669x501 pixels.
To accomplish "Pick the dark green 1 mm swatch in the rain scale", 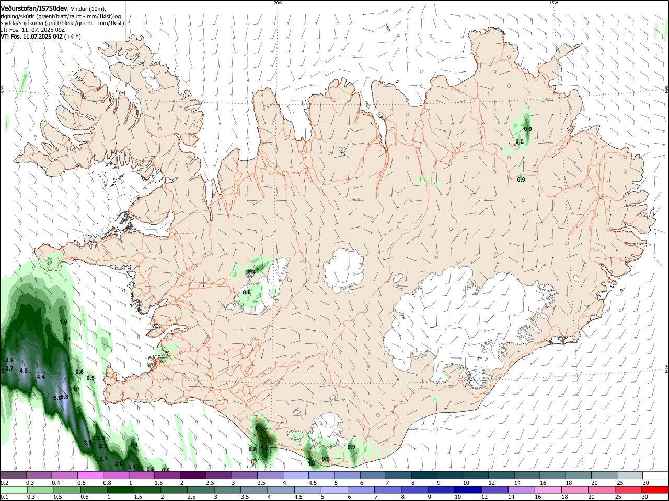I will tap(120, 490).
